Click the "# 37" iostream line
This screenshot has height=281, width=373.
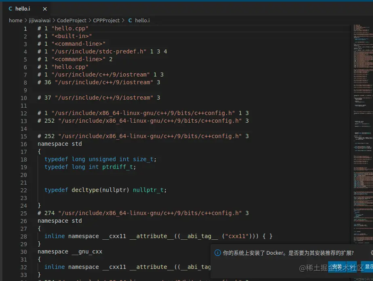click(99, 98)
